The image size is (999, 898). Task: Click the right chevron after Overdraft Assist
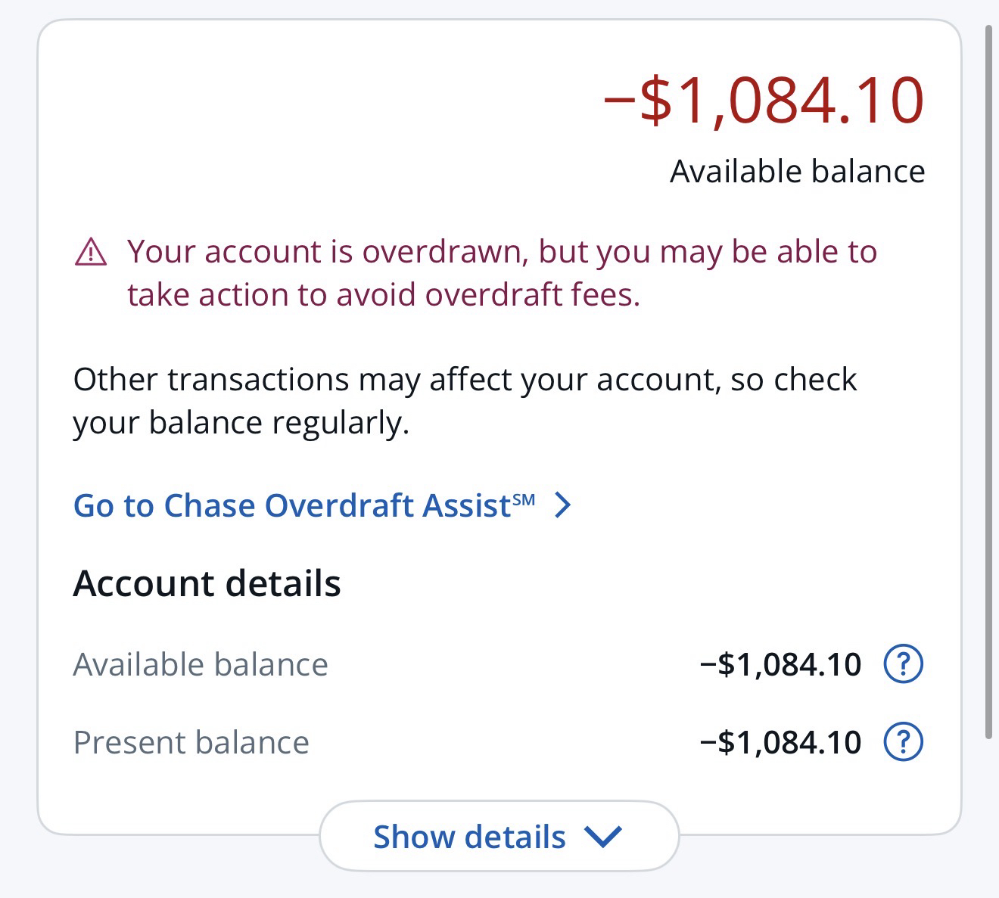pyautogui.click(x=562, y=505)
